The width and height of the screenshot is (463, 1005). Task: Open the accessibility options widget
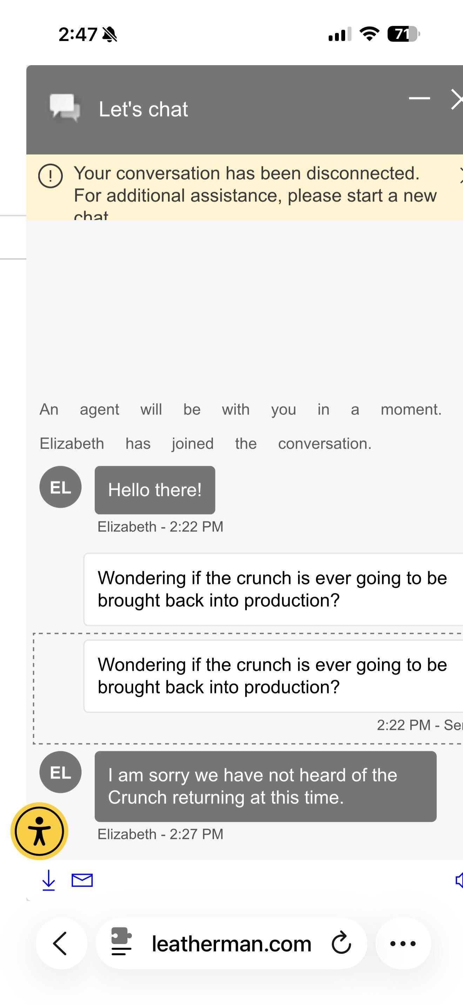click(39, 831)
